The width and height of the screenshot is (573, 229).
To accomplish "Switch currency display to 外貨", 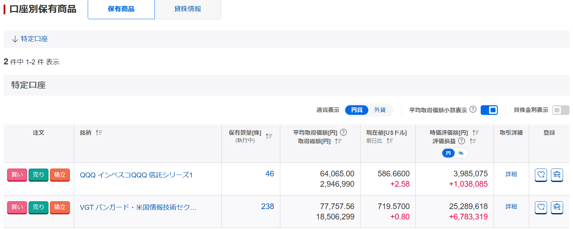I will point(380,110).
